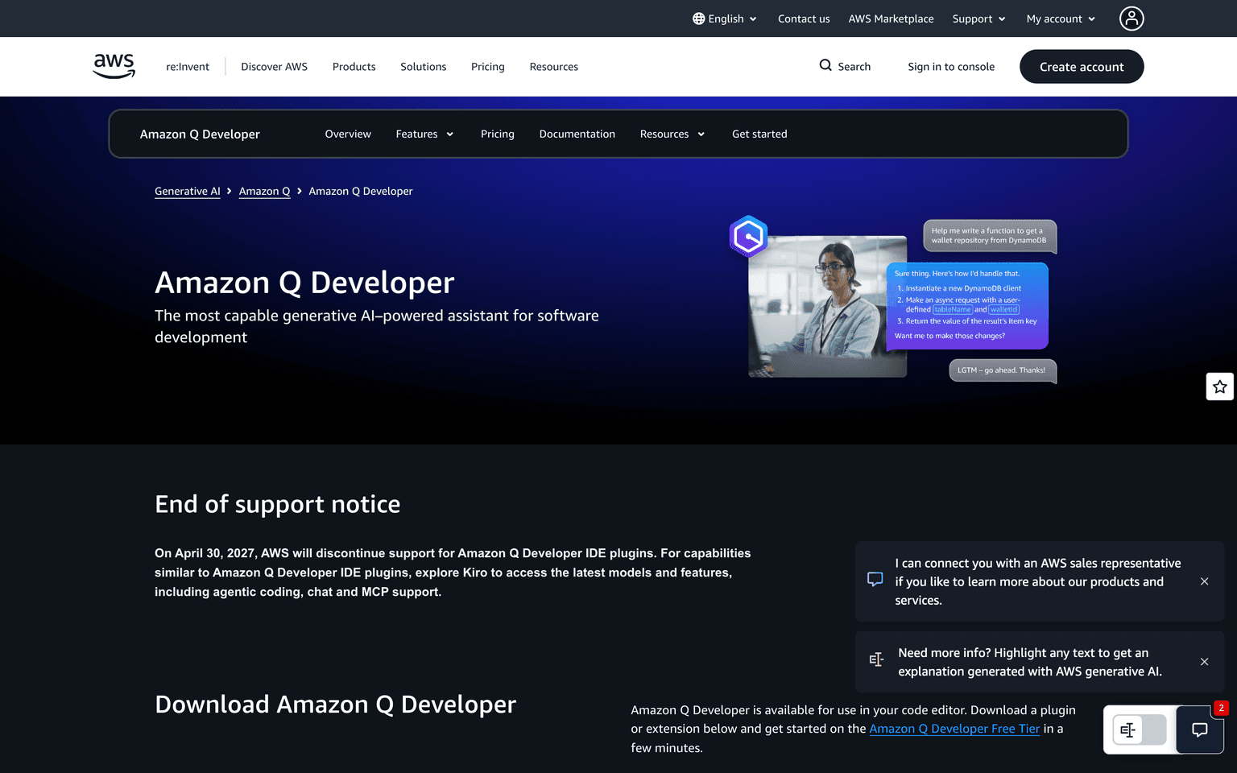Expand the English language dropdown

point(725,19)
